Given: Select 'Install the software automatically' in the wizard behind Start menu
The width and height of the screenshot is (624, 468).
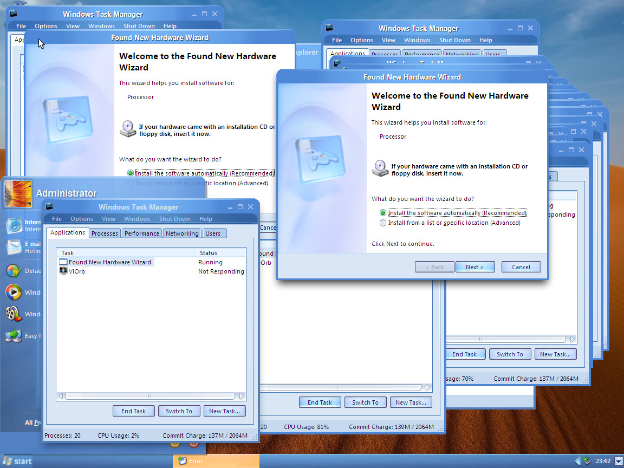Looking at the screenshot, I should [x=130, y=173].
